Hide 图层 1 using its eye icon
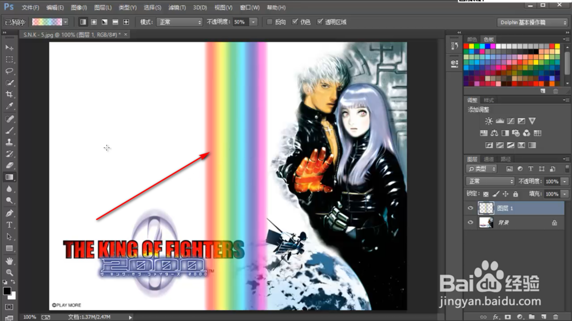The height and width of the screenshot is (321, 572). pyautogui.click(x=470, y=208)
